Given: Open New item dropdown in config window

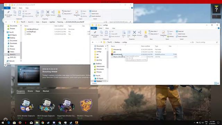Looking at the screenshot, I should click(x=153, y=31).
